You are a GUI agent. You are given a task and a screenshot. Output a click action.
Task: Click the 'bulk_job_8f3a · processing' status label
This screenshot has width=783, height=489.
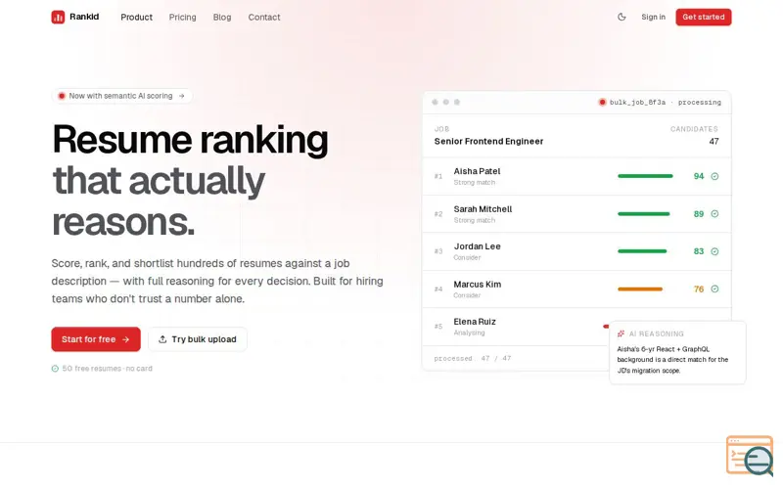(666, 103)
